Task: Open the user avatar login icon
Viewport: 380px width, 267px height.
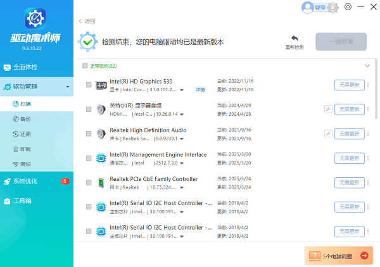Action: 308,8
